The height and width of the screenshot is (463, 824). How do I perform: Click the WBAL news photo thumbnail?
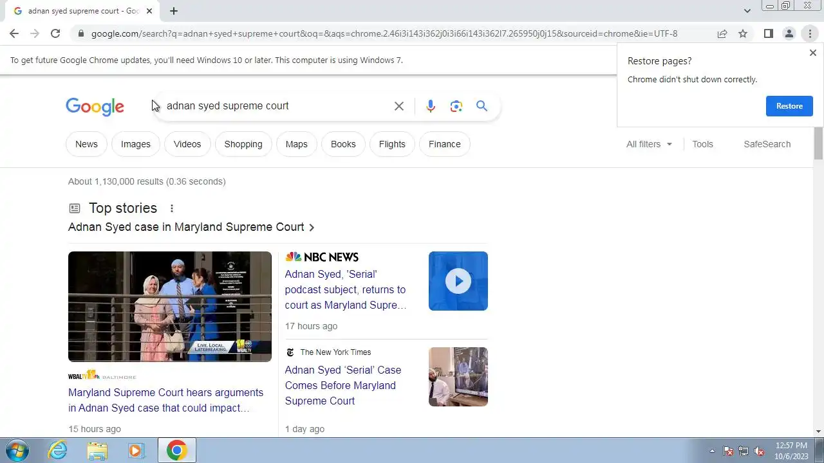(170, 307)
